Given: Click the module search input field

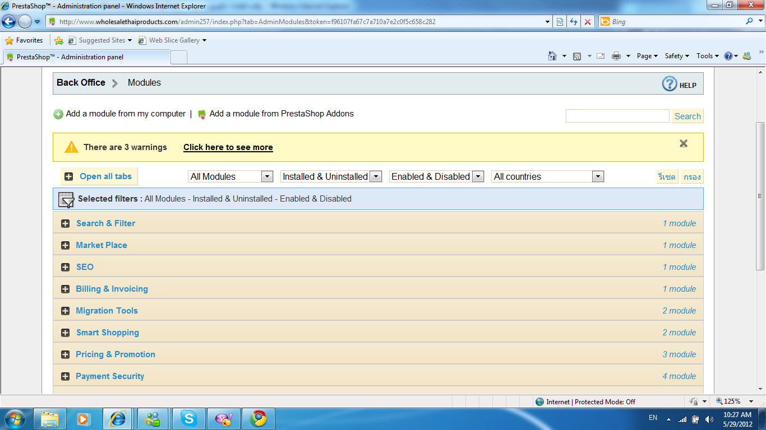Looking at the screenshot, I should coord(617,116).
